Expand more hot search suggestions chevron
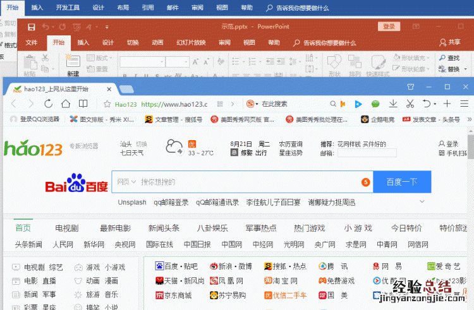 pyautogui.click(x=422, y=201)
